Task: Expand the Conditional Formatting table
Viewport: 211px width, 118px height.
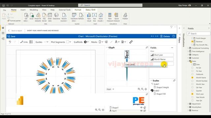Action: pos(188,48)
